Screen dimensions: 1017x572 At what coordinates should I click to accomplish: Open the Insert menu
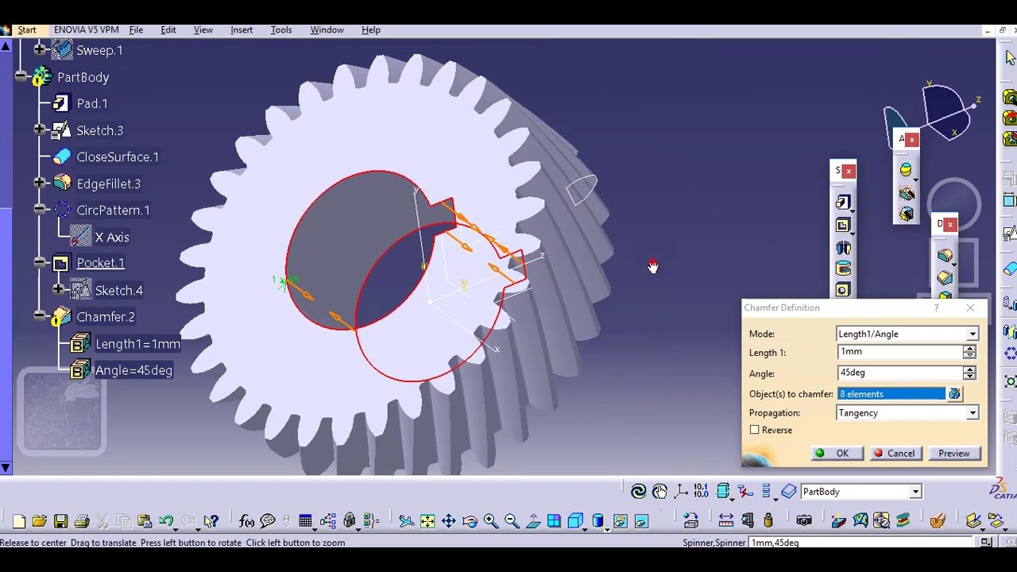click(x=242, y=30)
